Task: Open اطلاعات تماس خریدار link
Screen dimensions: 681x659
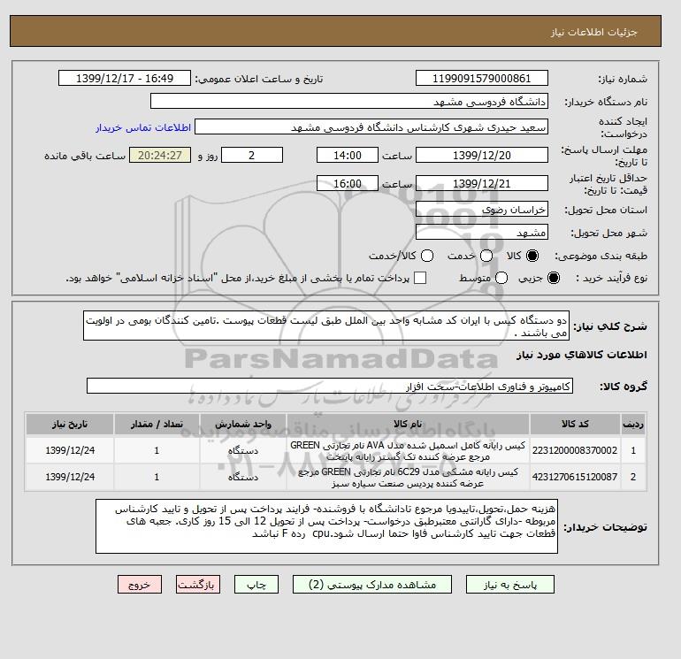Action: [x=143, y=127]
